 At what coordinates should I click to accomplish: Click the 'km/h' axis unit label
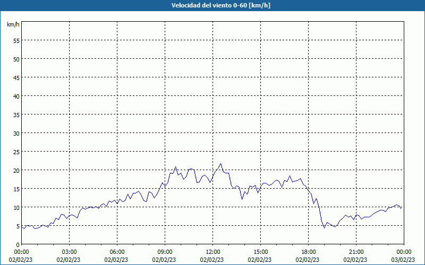pos(13,24)
